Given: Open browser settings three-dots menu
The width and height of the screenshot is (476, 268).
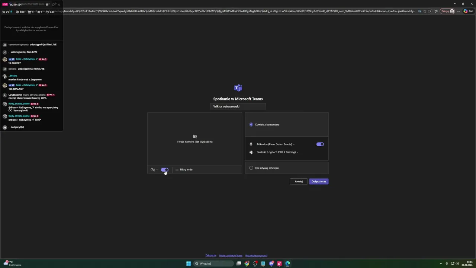Looking at the screenshot, I should (x=459, y=11).
